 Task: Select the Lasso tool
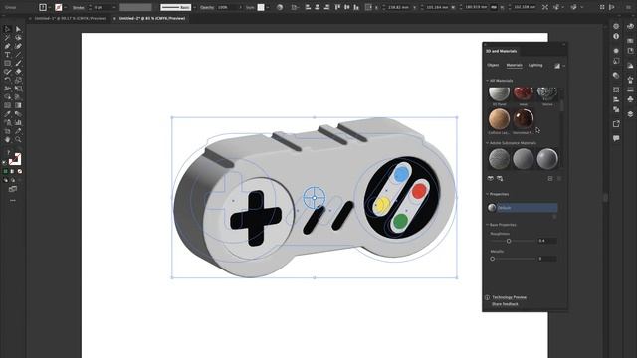point(18,38)
